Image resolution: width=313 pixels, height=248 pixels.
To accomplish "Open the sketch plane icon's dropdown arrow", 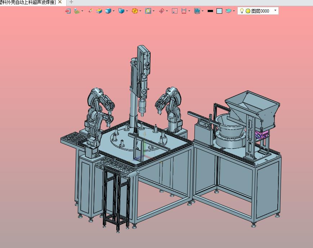I will point(82,11).
